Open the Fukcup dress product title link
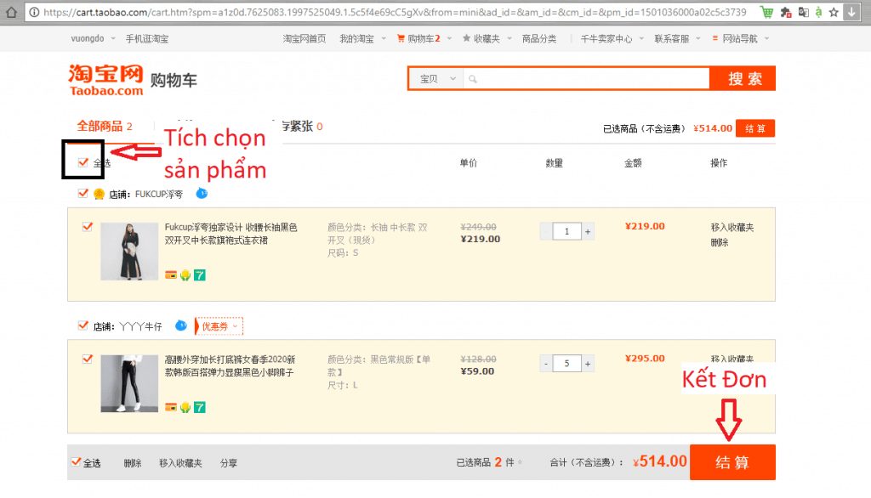The height and width of the screenshot is (498, 871). coord(231,234)
